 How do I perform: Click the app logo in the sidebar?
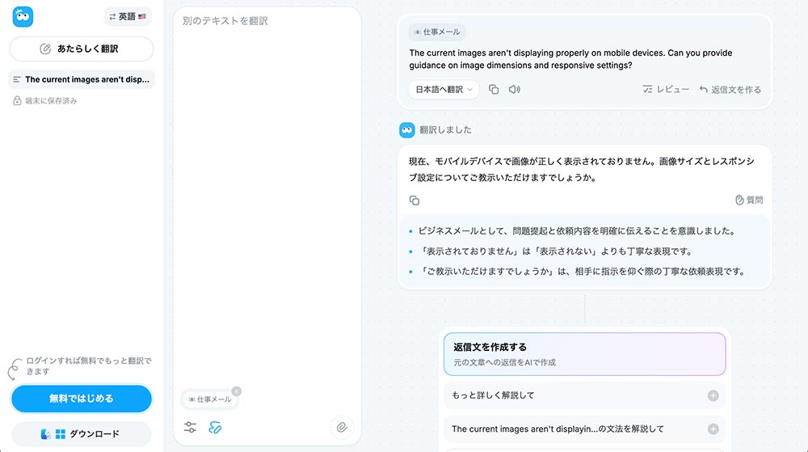22,16
